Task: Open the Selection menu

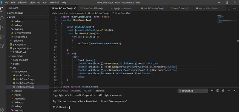Action: click(x=22, y=3)
